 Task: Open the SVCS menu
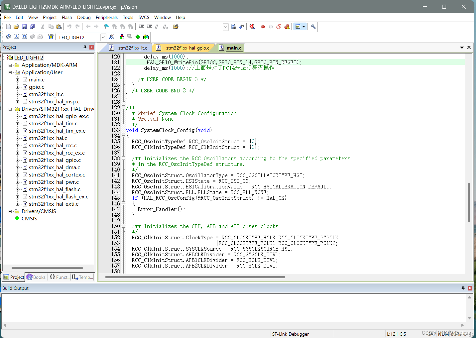(x=144, y=17)
